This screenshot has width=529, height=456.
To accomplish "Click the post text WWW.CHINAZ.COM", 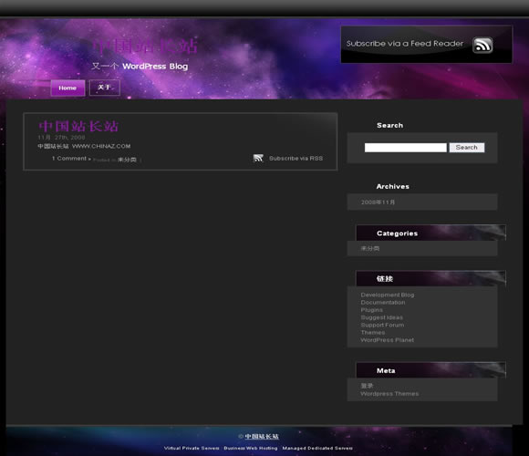I will [x=101, y=146].
